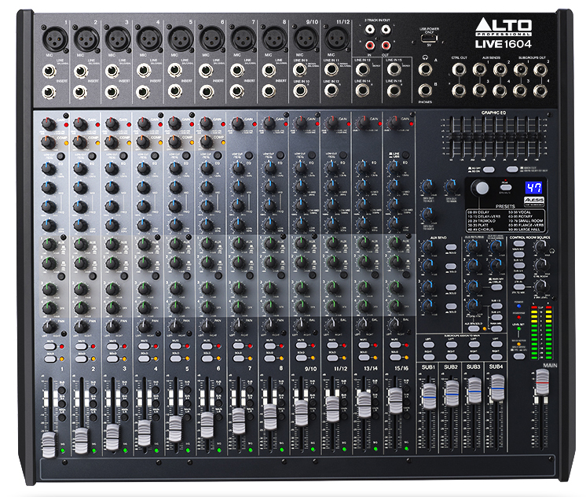Click the channel 5 fader

tap(174, 428)
